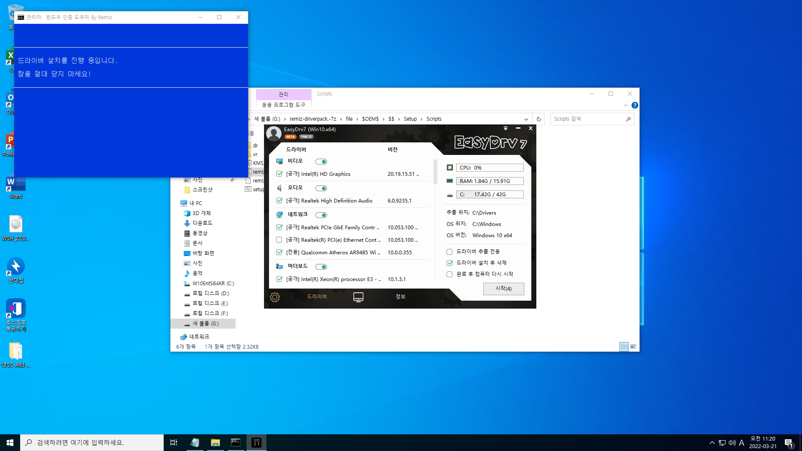Open EasyDrv7 settings gear icon
The width and height of the screenshot is (802, 451).
click(x=275, y=297)
